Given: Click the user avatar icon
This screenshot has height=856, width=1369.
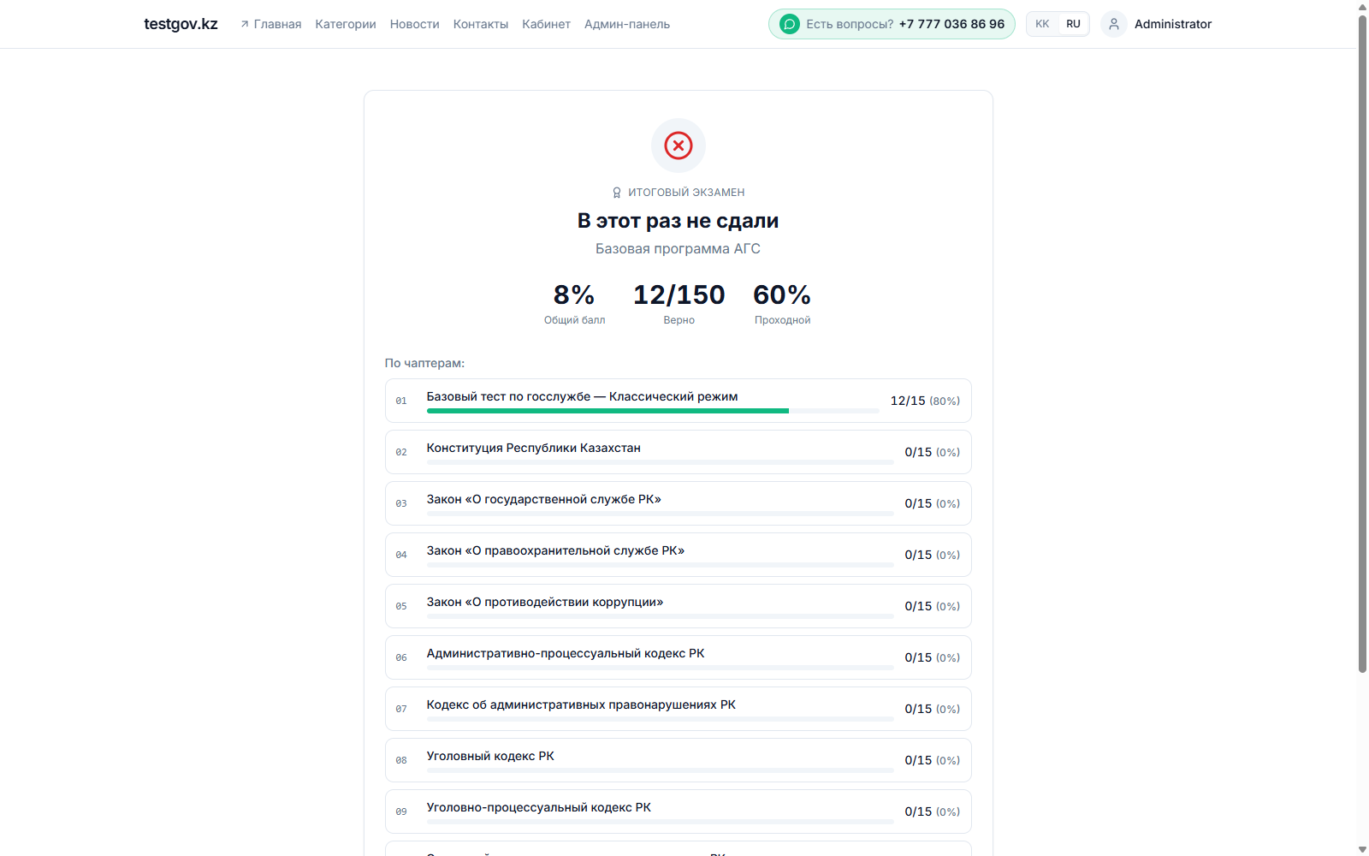Looking at the screenshot, I should (x=1113, y=24).
